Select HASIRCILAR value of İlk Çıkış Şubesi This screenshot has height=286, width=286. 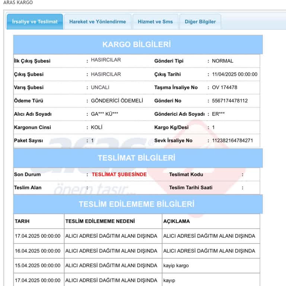106,60
